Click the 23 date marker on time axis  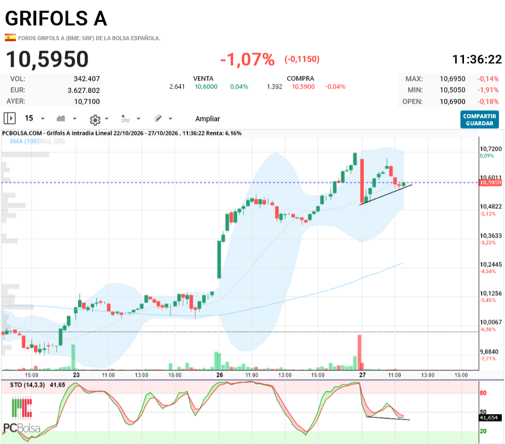(x=76, y=375)
